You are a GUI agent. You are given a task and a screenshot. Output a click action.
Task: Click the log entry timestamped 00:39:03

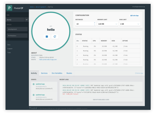pyautogui.click(x=98, y=87)
